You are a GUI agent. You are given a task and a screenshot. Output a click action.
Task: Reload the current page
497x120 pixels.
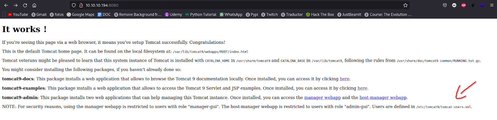25,5
